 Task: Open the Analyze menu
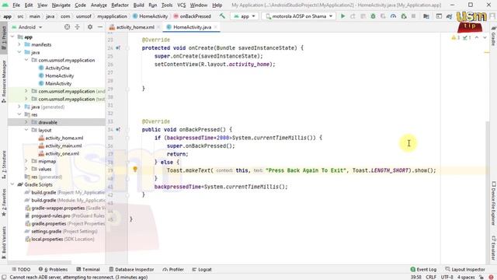[99, 5]
